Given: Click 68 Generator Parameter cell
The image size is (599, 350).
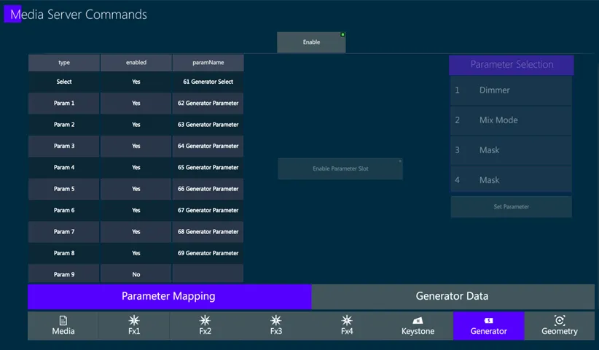Looking at the screenshot, I should tap(208, 232).
